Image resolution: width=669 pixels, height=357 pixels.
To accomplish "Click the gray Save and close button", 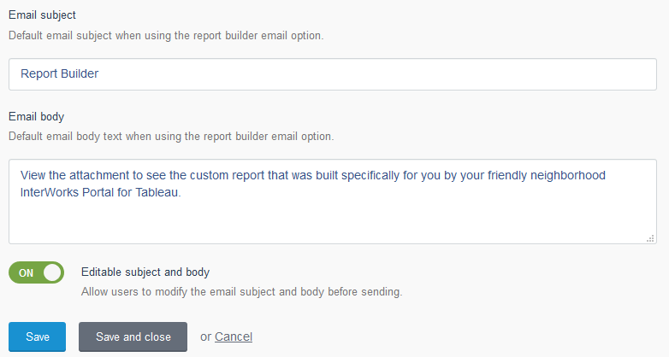I will tap(133, 337).
